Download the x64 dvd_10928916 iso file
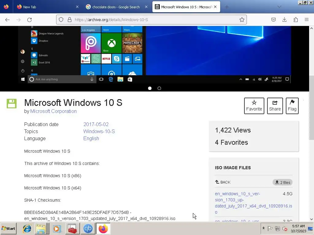Screen dimensions: 314x235 254,203
